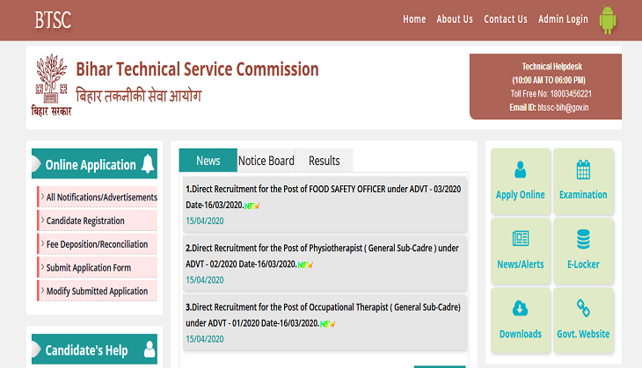Click the Downloads cloud icon
642x368 pixels.
(520, 308)
